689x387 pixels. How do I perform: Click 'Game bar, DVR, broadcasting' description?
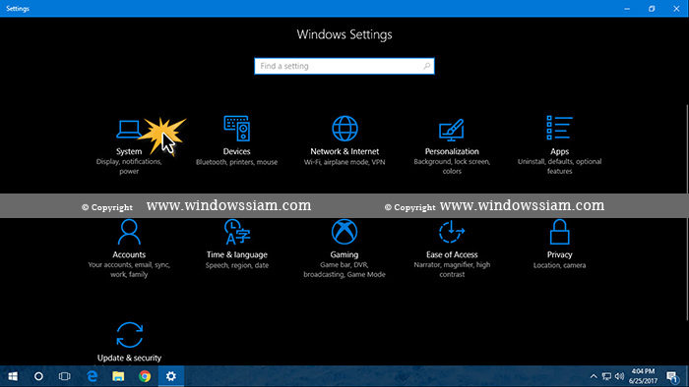[x=344, y=269]
